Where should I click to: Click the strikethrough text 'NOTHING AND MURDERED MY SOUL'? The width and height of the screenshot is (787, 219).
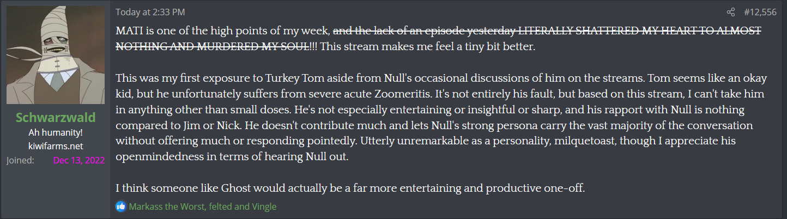[x=213, y=47]
